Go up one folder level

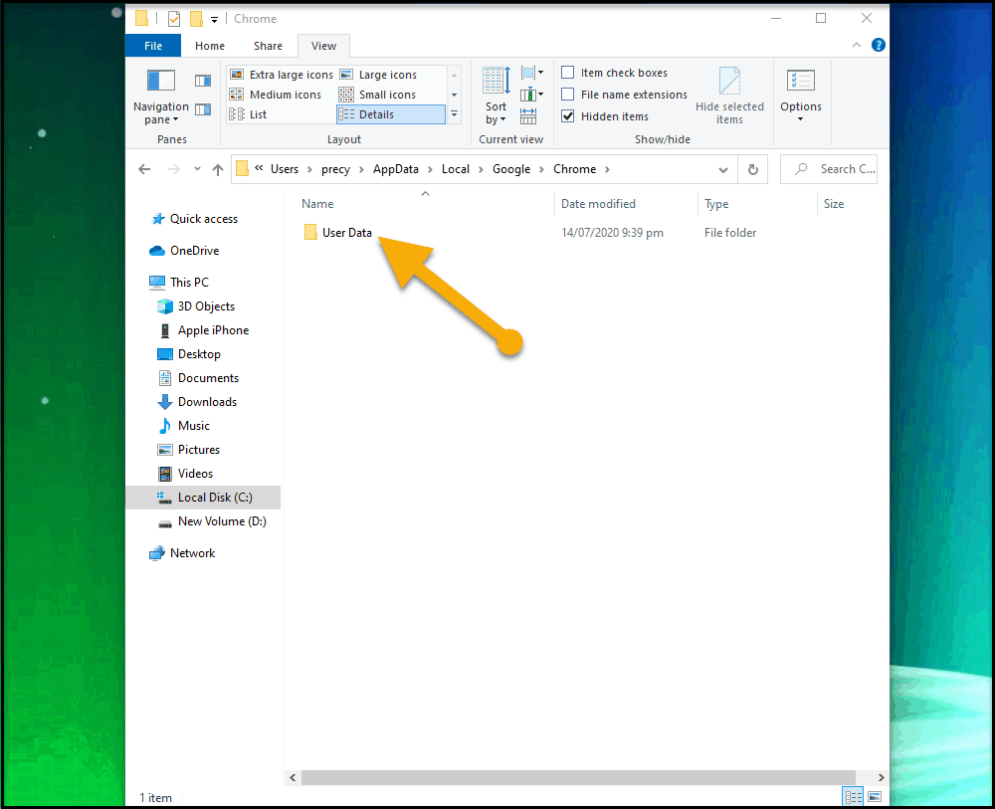(x=218, y=169)
